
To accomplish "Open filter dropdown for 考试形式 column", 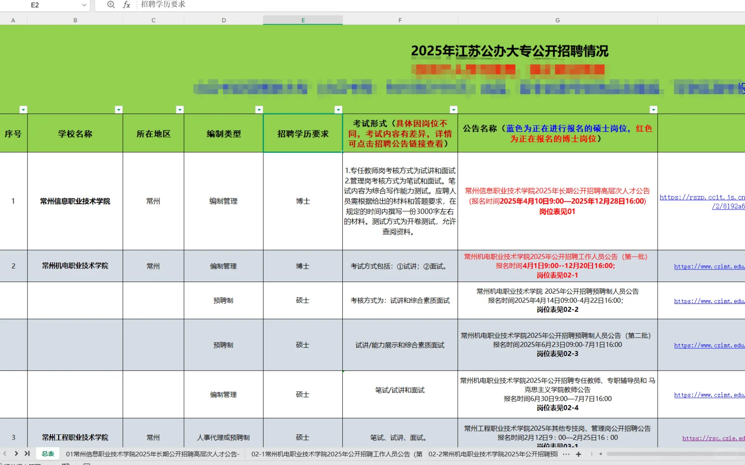I will [453, 110].
